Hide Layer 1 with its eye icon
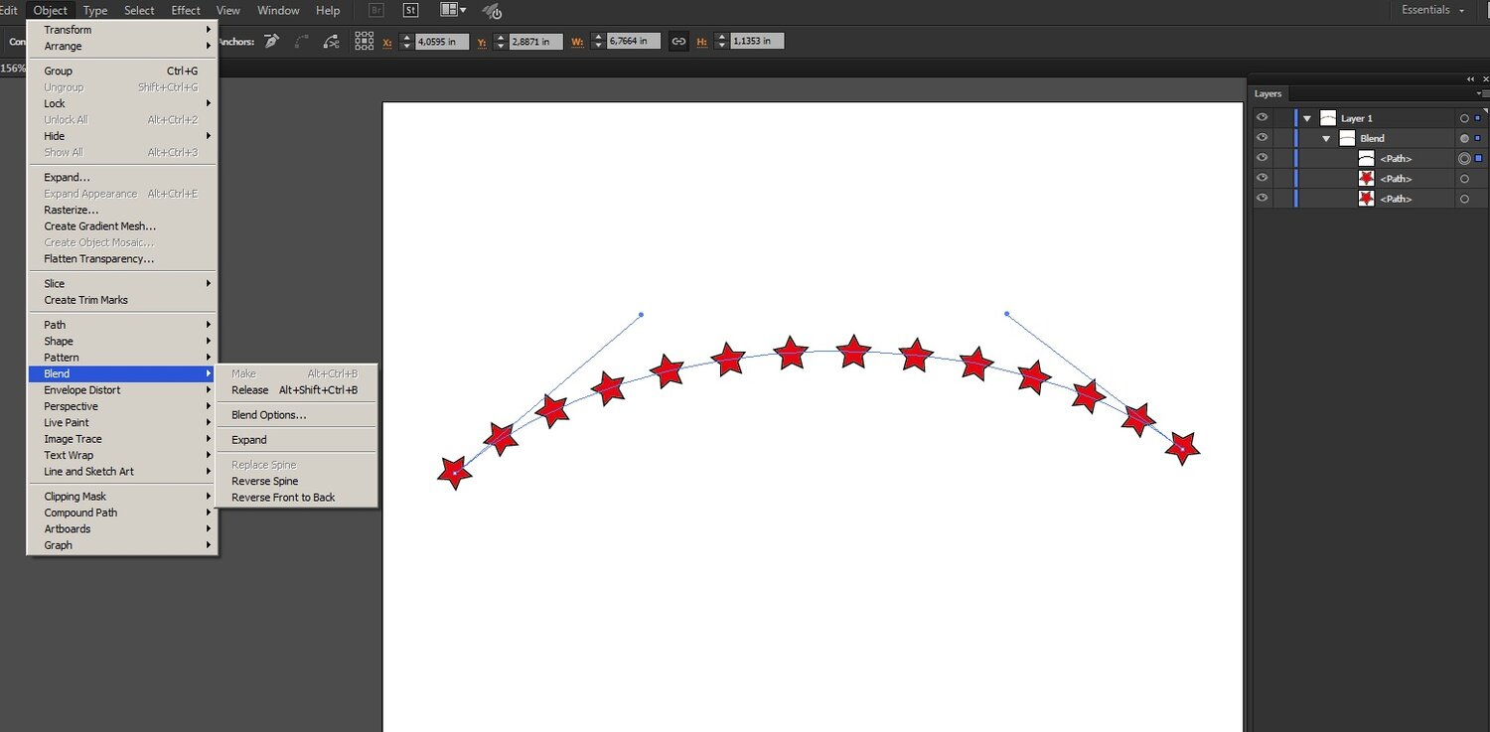 pyautogui.click(x=1262, y=118)
